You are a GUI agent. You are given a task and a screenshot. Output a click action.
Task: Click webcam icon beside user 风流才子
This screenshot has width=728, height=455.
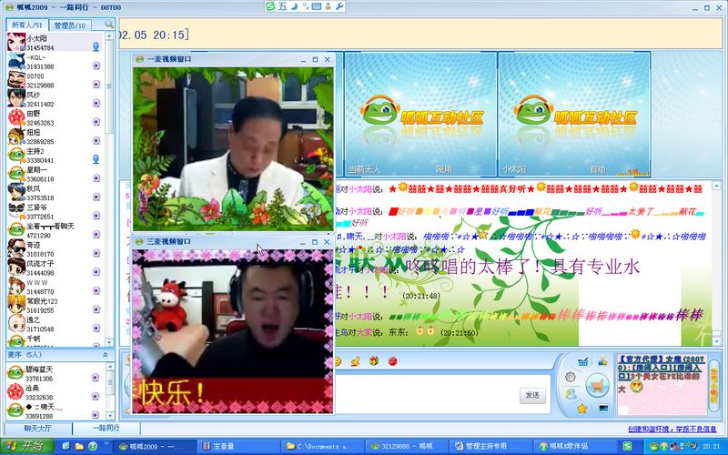coord(96,271)
